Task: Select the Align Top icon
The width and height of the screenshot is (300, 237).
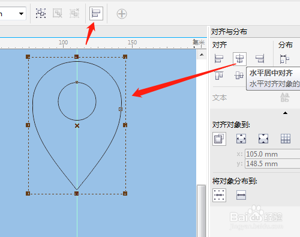Action: point(219,76)
